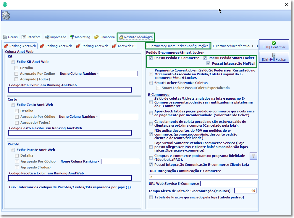Click the application logo in title bar
This screenshot has width=294, height=218.
[x=5, y=4]
